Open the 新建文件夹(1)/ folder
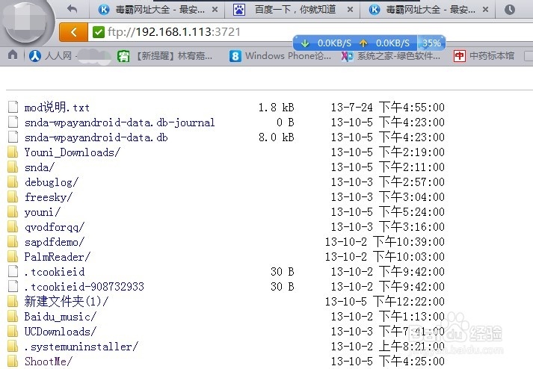This screenshot has width=533, height=369. (67, 301)
